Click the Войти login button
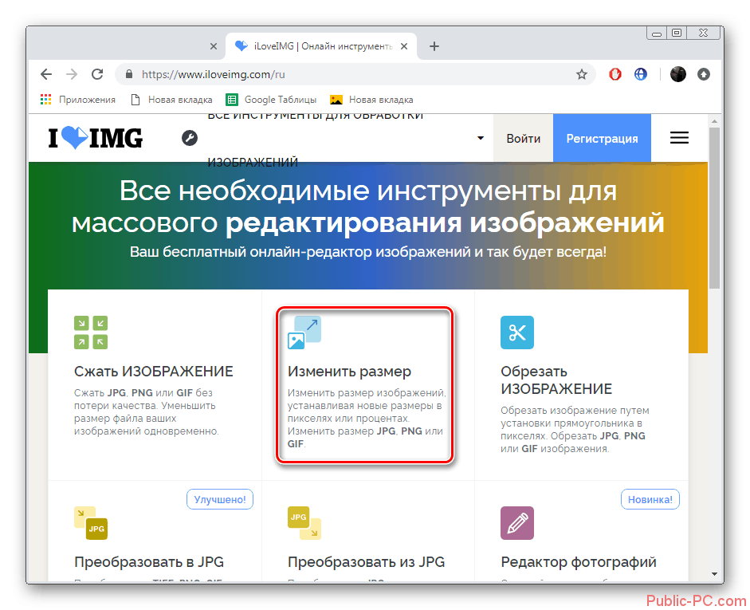750x610 pixels. [524, 138]
